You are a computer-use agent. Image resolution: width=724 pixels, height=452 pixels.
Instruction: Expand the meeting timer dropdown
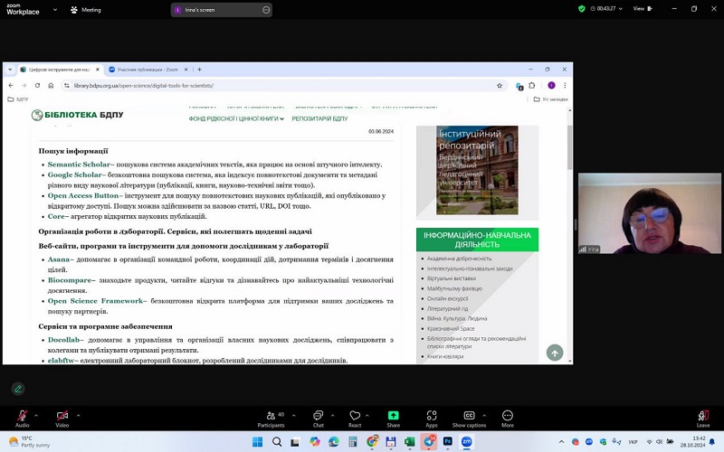[x=620, y=9]
